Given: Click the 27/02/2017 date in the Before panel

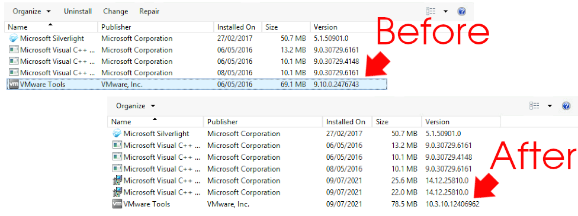Looking at the screenshot, I should click(235, 38).
